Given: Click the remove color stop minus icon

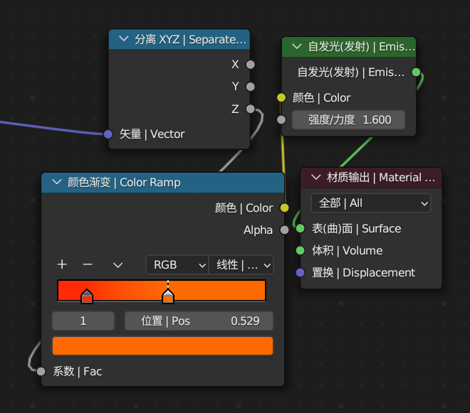Looking at the screenshot, I should point(88,264).
